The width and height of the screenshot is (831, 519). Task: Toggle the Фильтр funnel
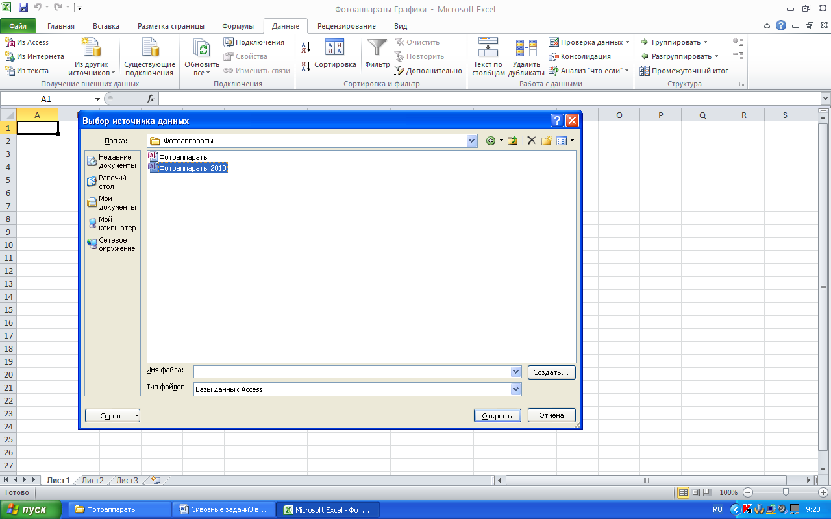[377, 54]
